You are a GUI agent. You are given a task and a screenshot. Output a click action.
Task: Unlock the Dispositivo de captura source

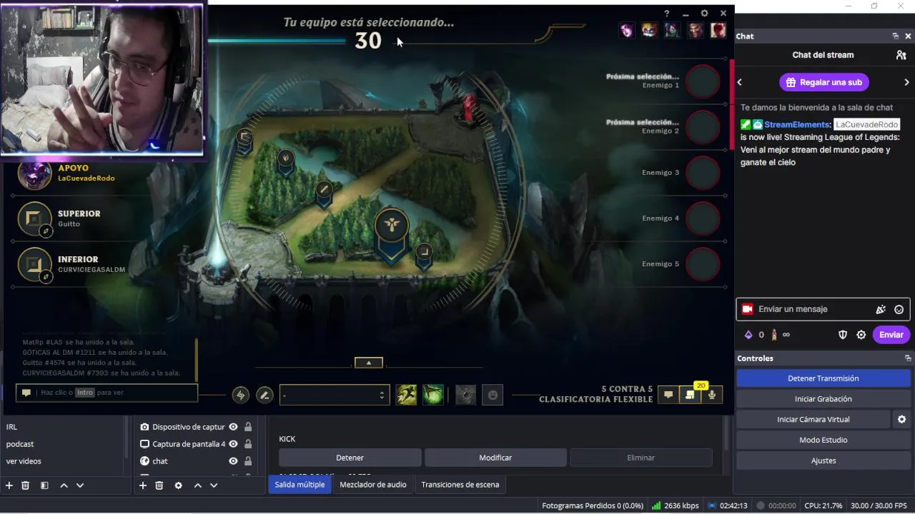pyautogui.click(x=248, y=427)
